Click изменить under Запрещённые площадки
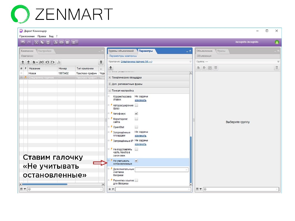295x221 pixels. pos(141,136)
